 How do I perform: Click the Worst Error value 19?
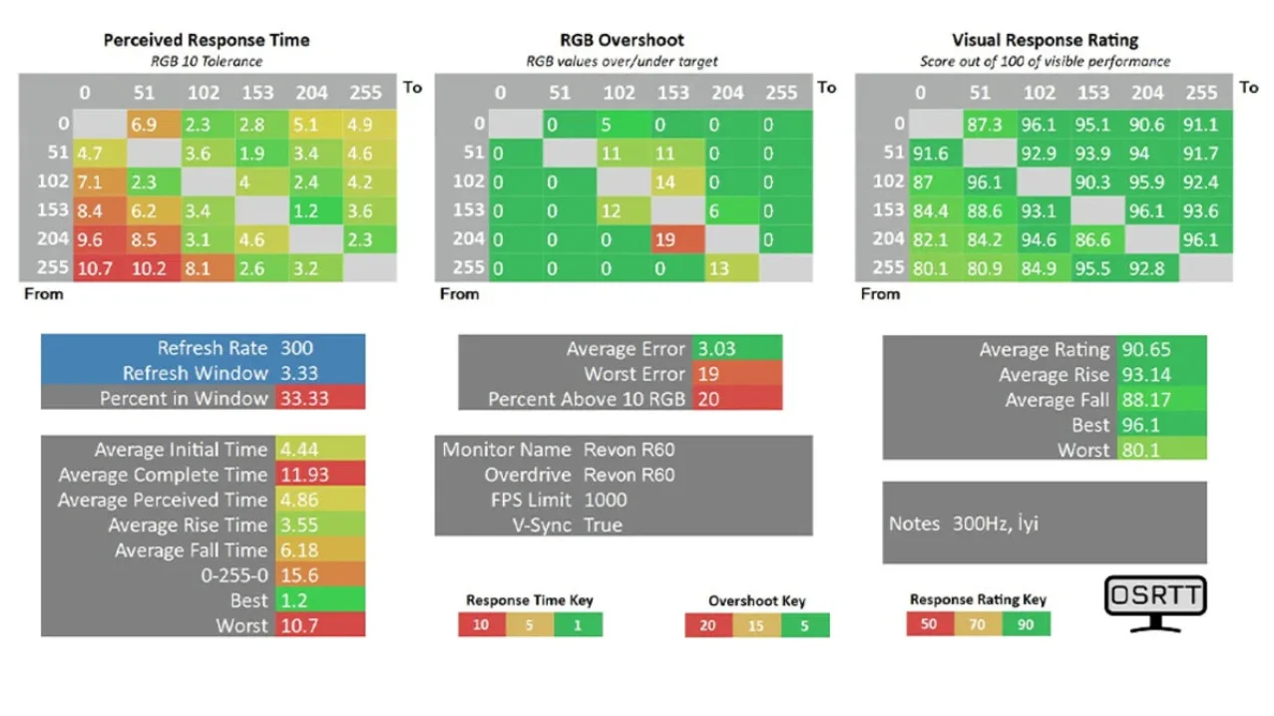(x=737, y=374)
